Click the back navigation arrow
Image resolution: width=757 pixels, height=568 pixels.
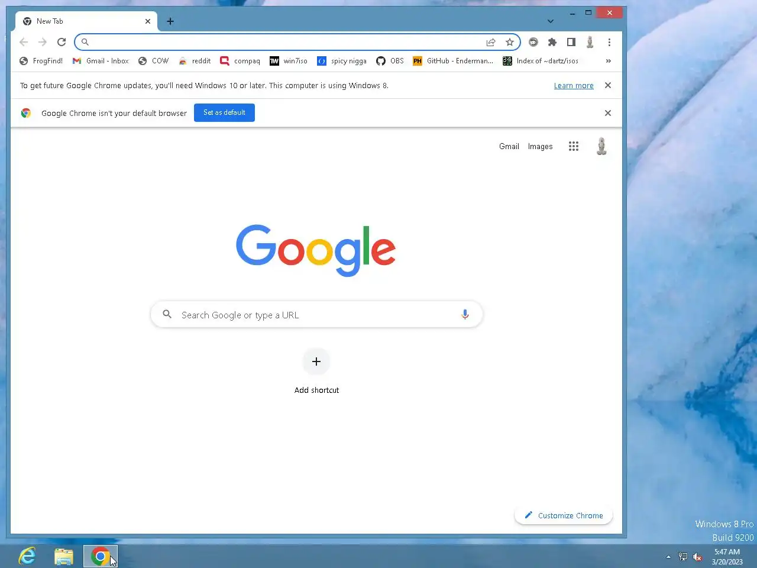24,42
